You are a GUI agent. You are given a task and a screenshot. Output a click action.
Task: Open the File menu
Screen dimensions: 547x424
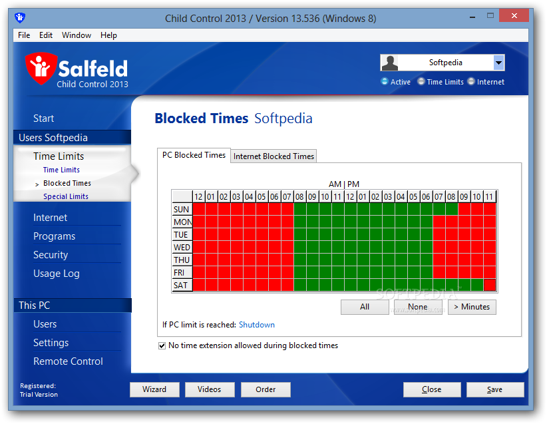[24, 35]
